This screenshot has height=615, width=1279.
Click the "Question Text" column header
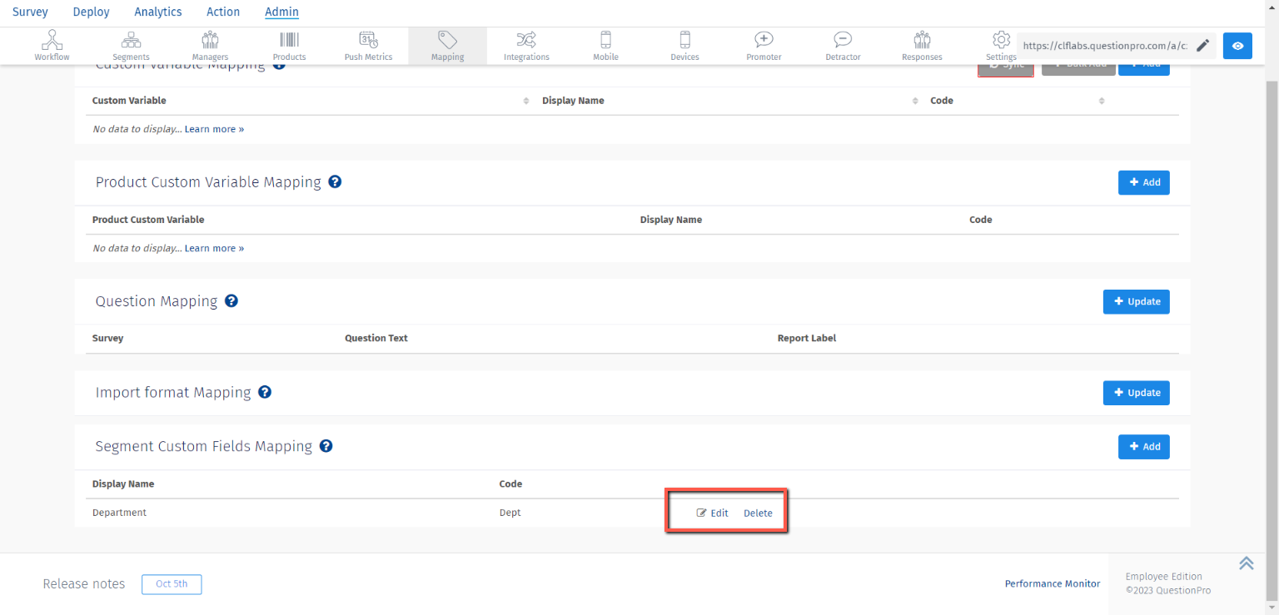(x=376, y=338)
